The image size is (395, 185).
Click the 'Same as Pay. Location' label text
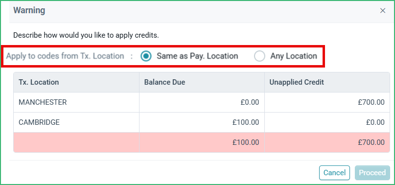pyautogui.click(x=197, y=56)
